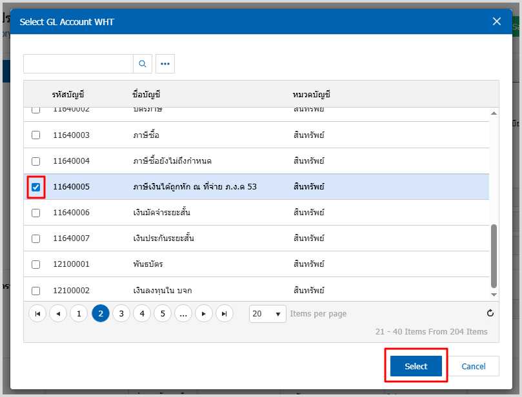Tick checkbox for account 11640003
Image resolution: width=522 pixels, height=397 pixels.
36,135
